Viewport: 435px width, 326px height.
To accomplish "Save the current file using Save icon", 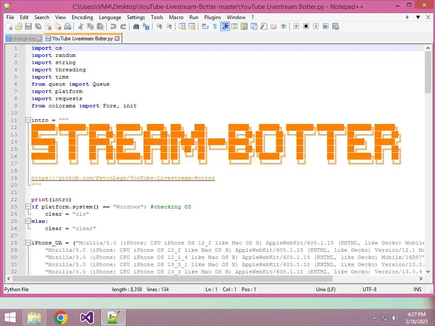I will (28, 26).
